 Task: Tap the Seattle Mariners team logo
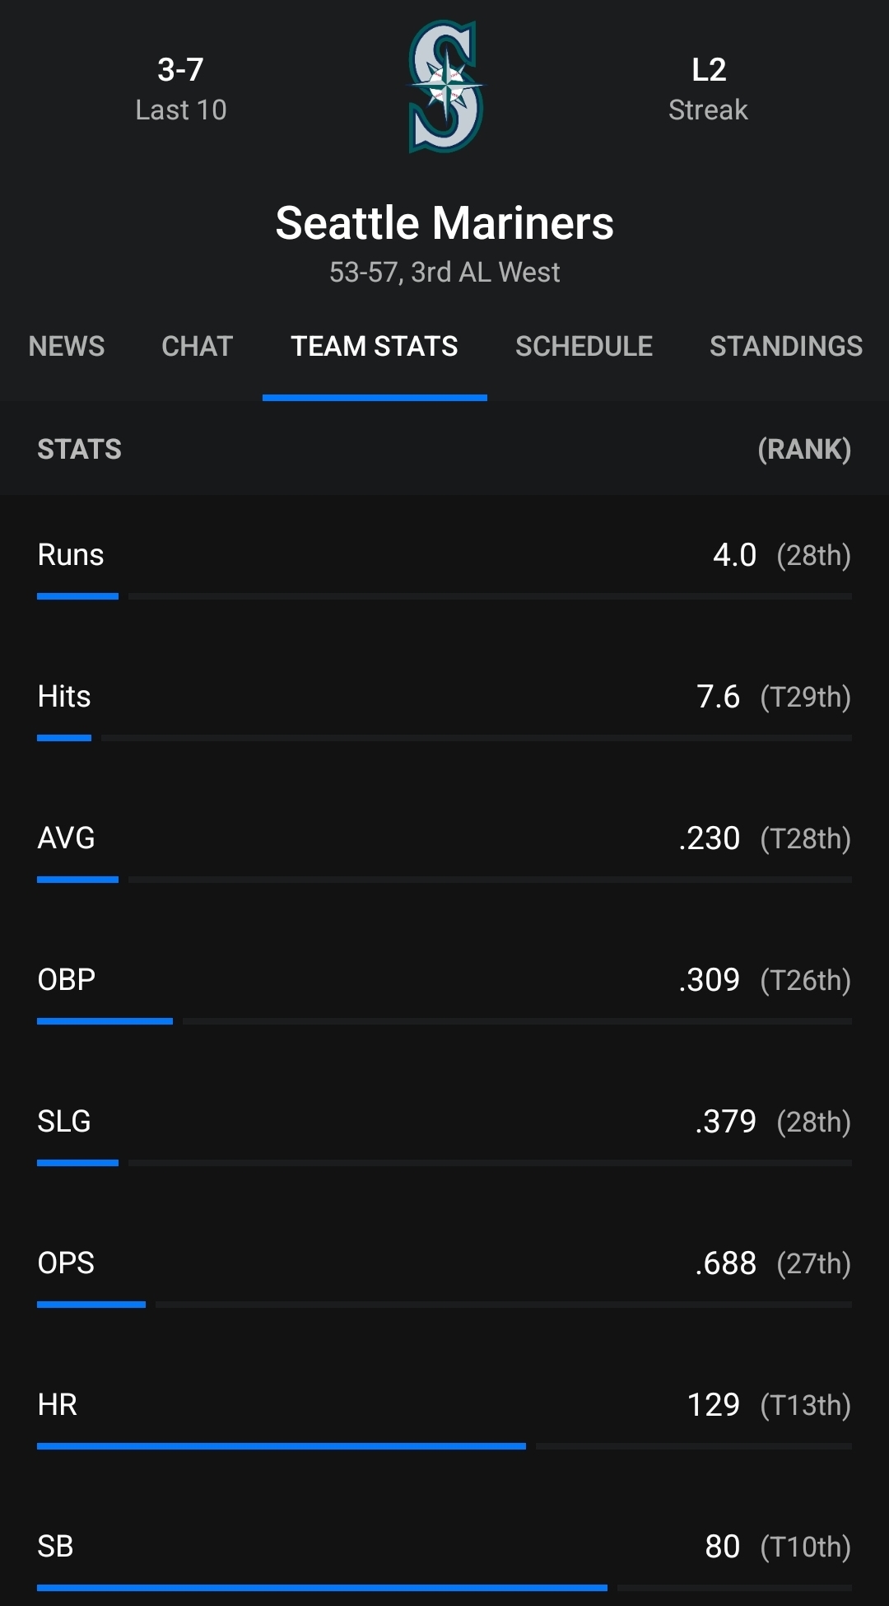point(445,86)
